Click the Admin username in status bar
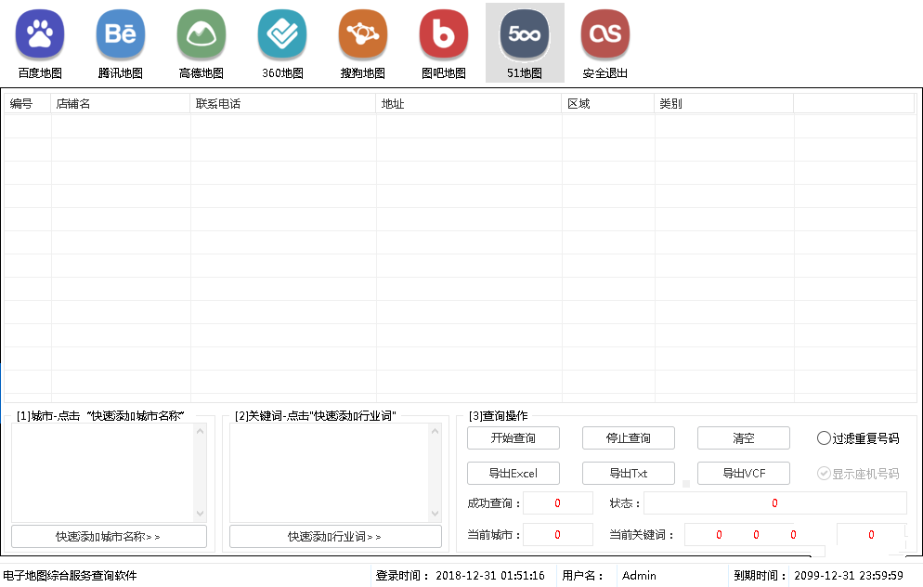923x587 pixels. (639, 576)
